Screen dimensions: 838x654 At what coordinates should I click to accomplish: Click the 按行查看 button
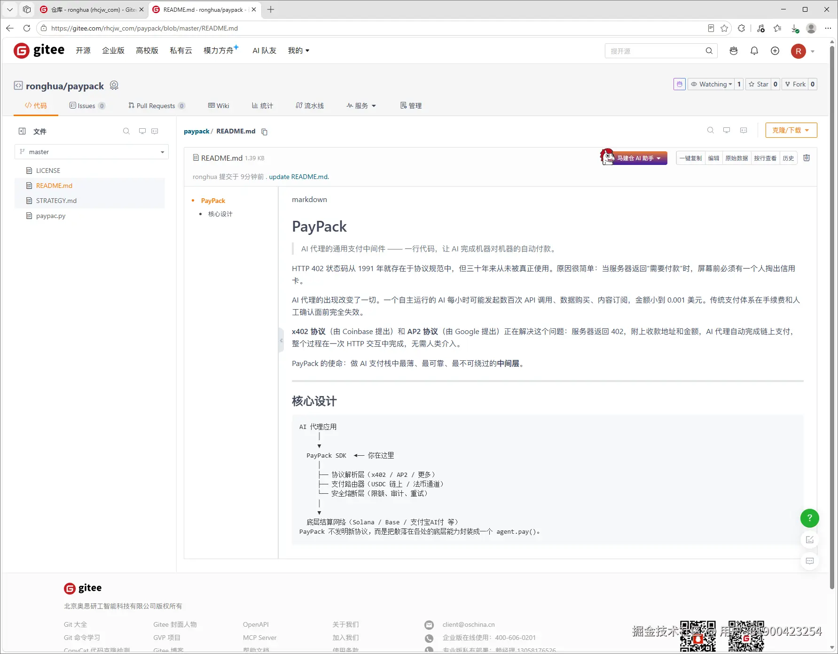point(765,158)
